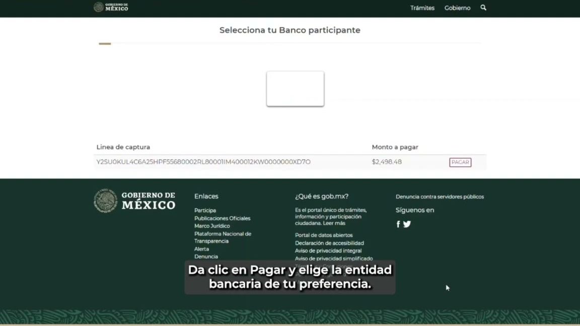This screenshot has height=326, width=580.
Task: Open Plataforma Nacional de Transparencia link
Action: pyautogui.click(x=223, y=237)
